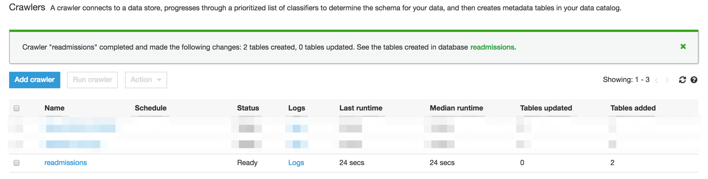
Task: Sort by the Schedule column header
Action: tap(150, 108)
